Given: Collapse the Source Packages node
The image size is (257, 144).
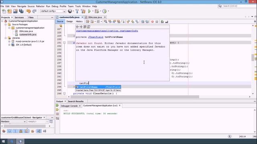Looking at the screenshot, I should click(6, 24).
